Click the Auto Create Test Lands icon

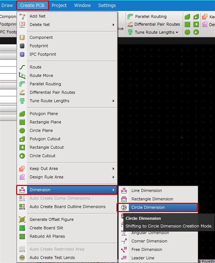pos(22,258)
